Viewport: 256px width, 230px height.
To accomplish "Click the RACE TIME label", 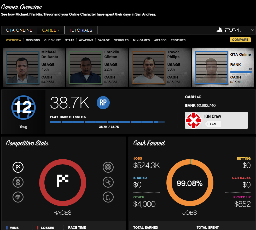I will 77,228.
